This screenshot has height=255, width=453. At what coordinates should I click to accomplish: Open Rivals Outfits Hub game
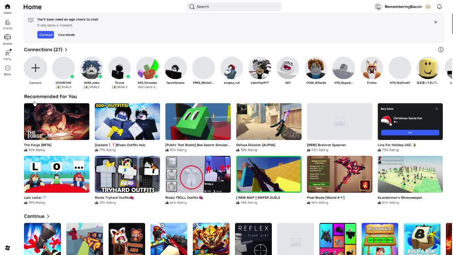127,121
